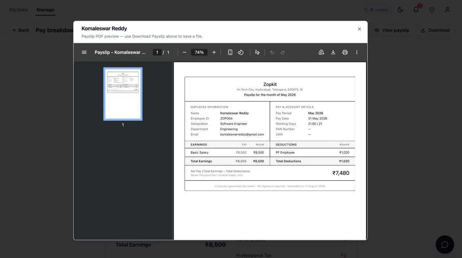Go Back from Pay breakdown
The width and height of the screenshot is (462, 258).
click(x=21, y=30)
